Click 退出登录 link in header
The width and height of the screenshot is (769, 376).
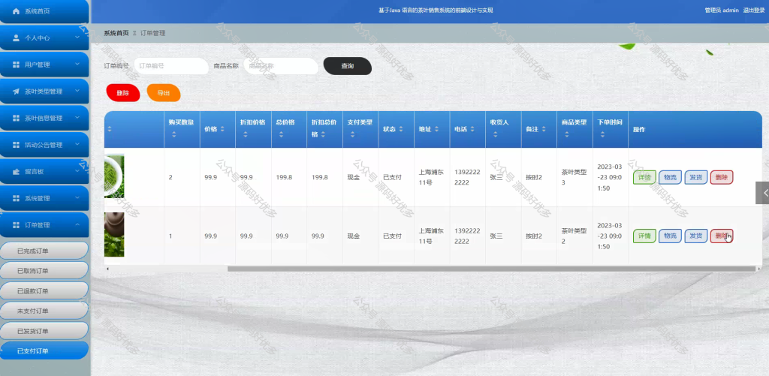tap(754, 11)
